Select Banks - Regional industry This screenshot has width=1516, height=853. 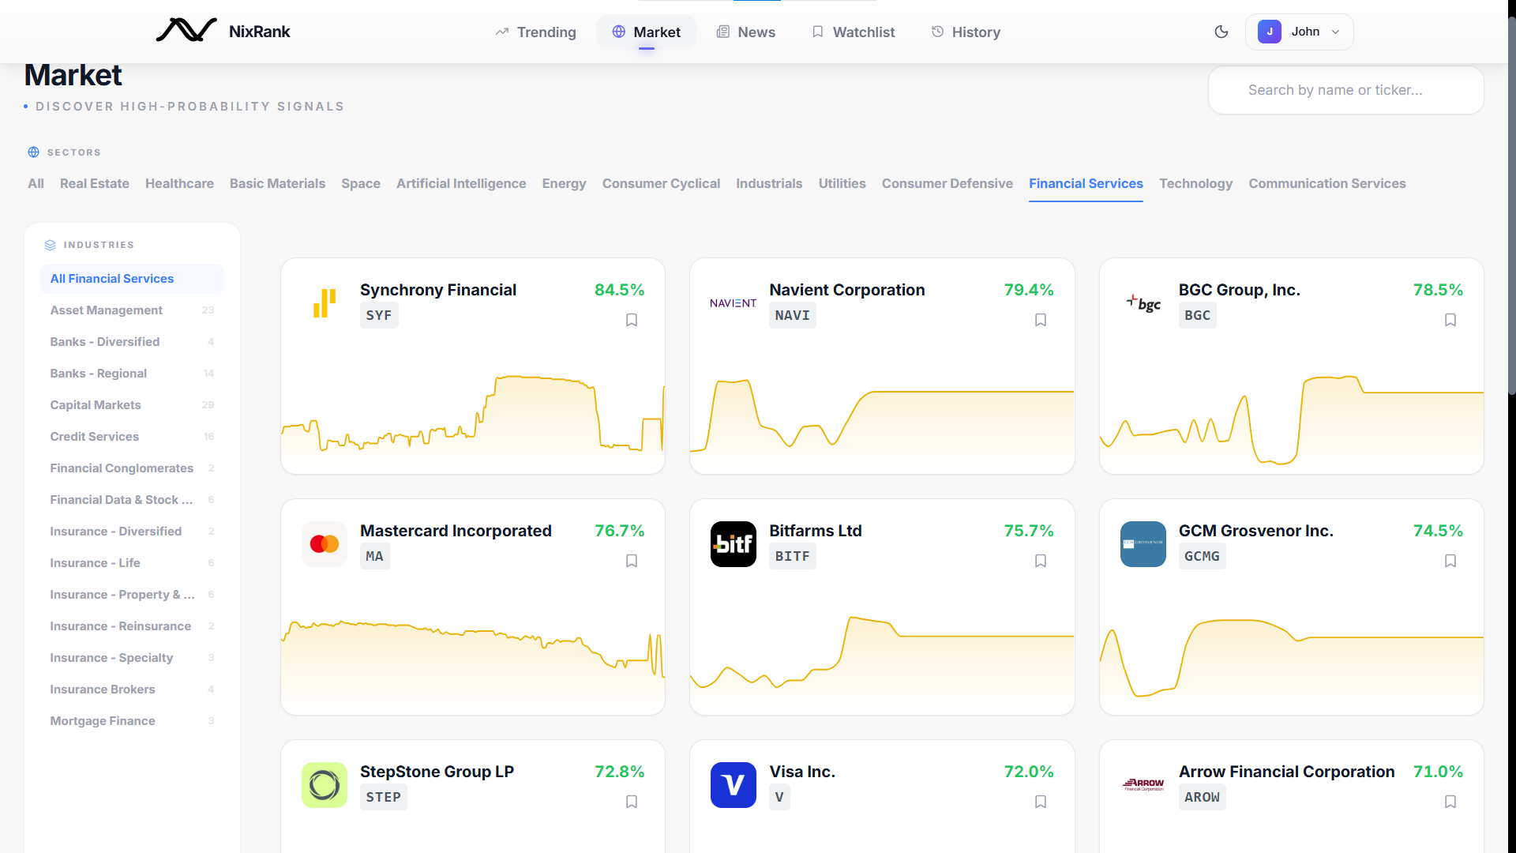tap(132, 374)
